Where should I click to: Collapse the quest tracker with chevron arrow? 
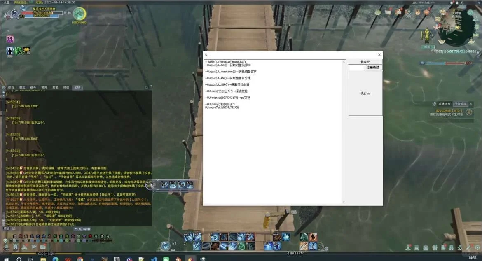coord(471,104)
